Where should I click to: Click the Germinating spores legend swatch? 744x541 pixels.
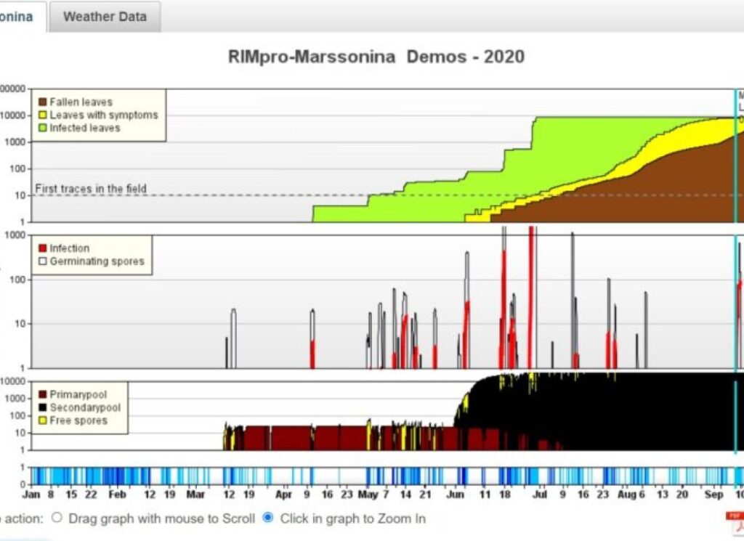click(42, 261)
